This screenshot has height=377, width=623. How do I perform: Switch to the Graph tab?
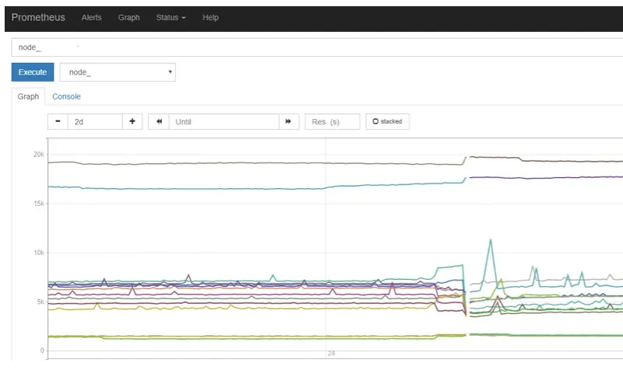click(x=28, y=96)
